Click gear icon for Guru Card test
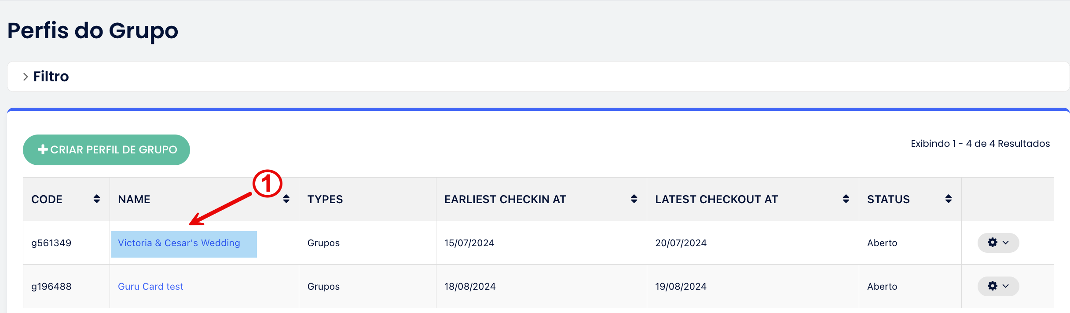Screen dimensions: 1070x313 pos(993,286)
